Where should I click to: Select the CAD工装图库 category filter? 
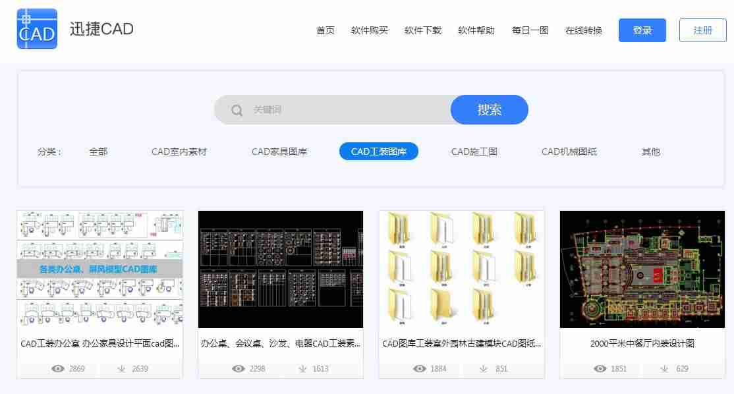point(379,151)
